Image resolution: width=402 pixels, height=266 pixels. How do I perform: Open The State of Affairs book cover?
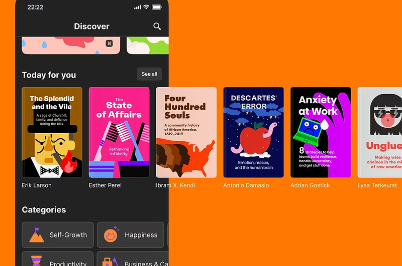[119, 132]
